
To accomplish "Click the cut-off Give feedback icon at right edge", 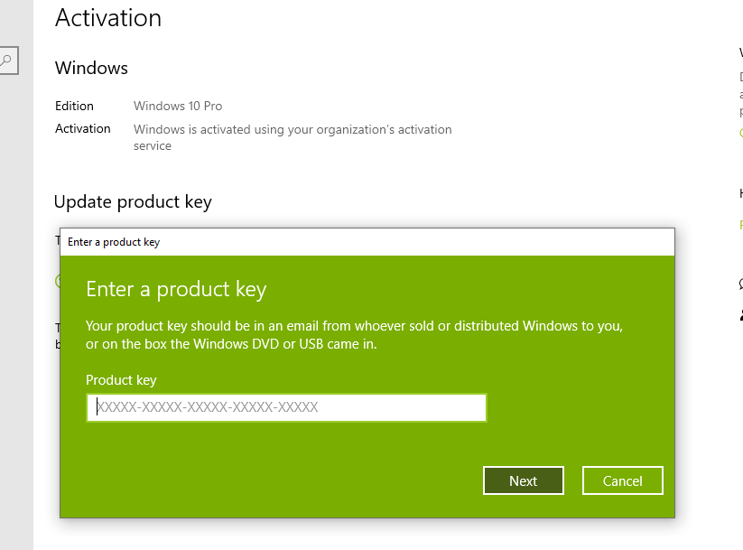I will click(x=740, y=315).
